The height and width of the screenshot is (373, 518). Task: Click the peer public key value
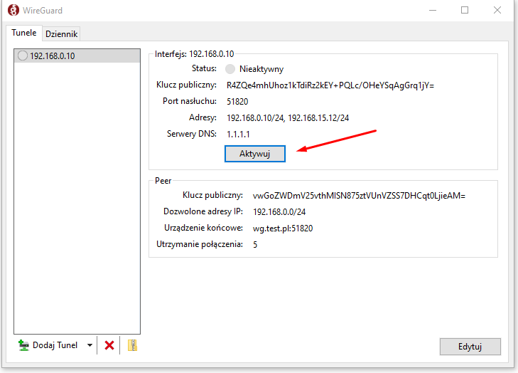359,195
